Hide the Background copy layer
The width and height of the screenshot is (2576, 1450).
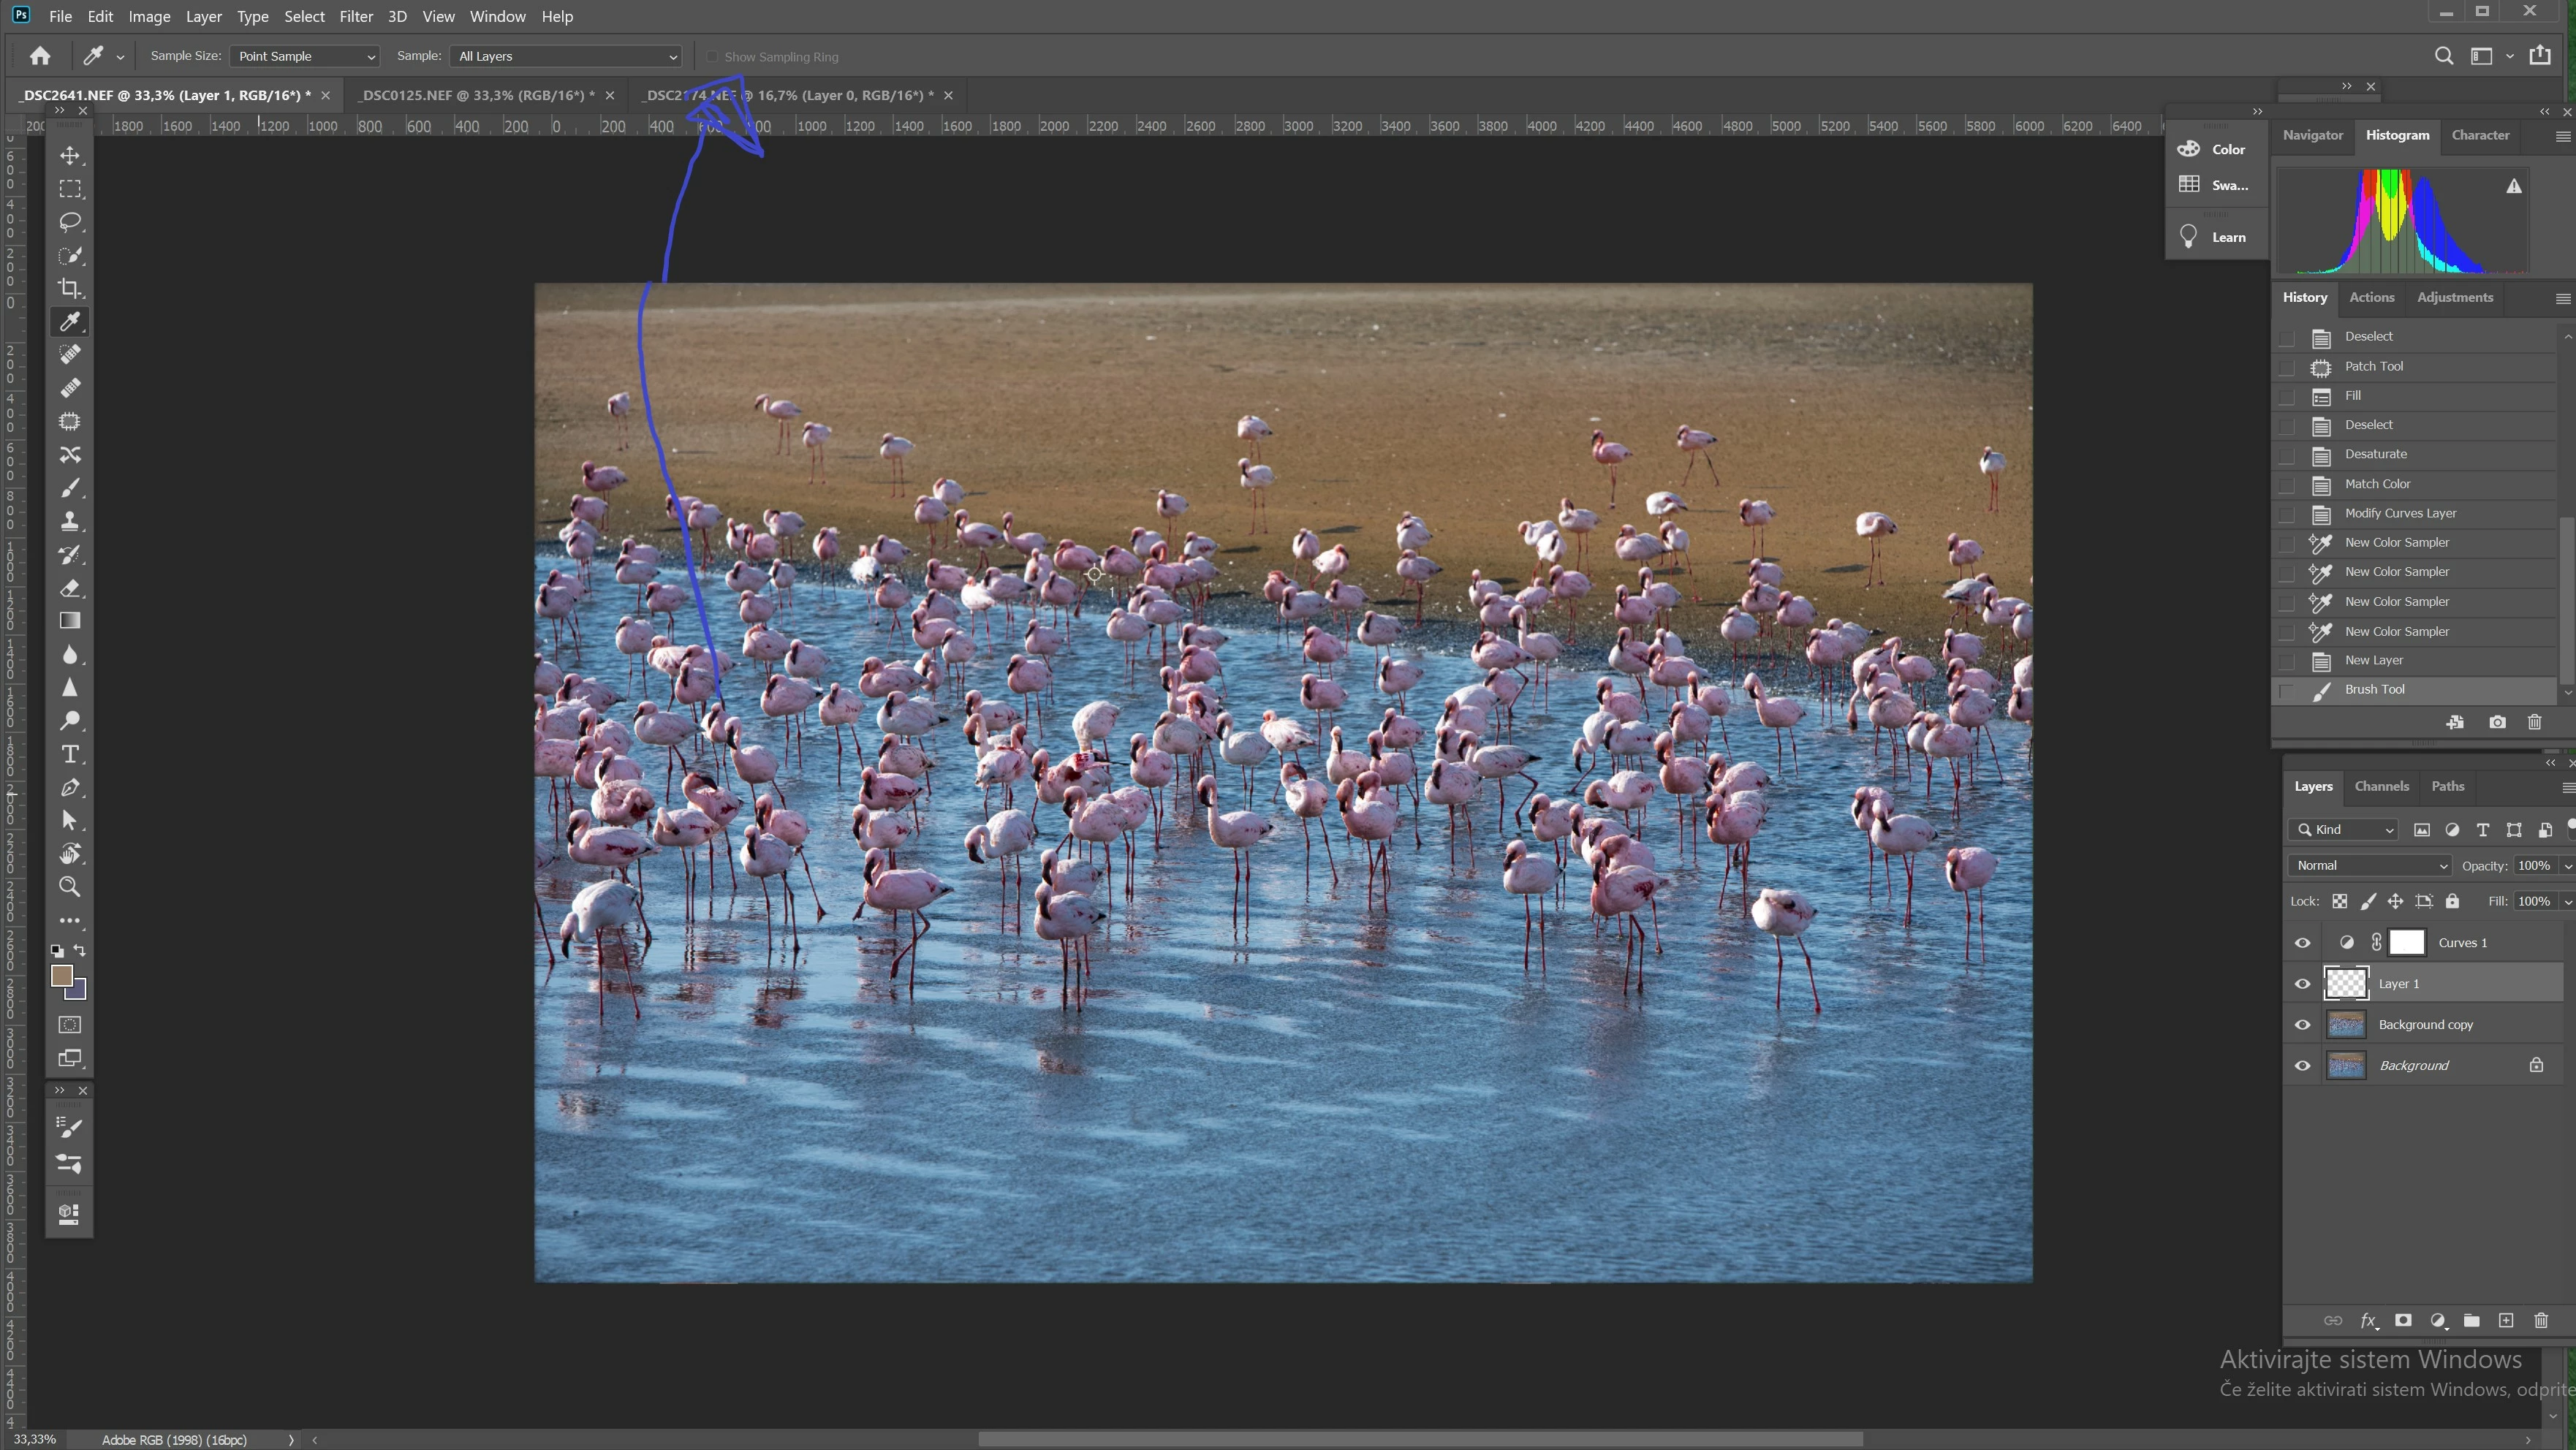pyautogui.click(x=2302, y=1025)
